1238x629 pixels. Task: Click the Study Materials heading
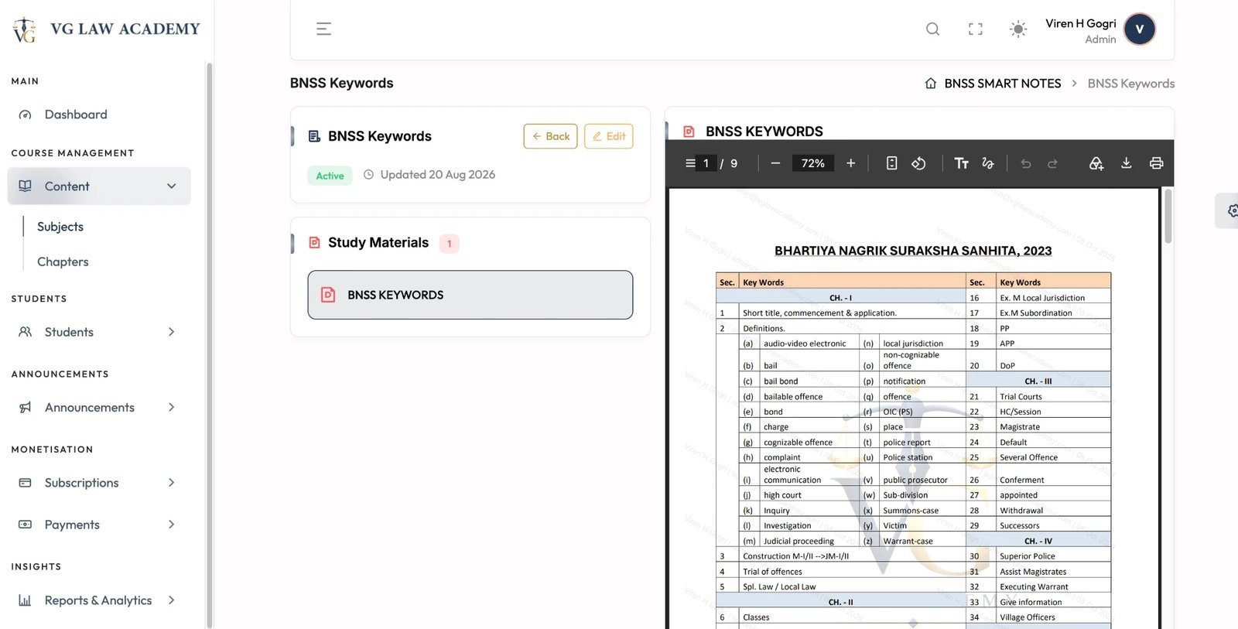378,243
